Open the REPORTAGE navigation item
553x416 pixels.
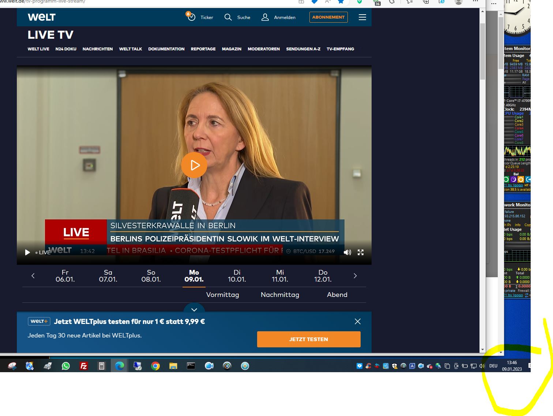coord(203,49)
